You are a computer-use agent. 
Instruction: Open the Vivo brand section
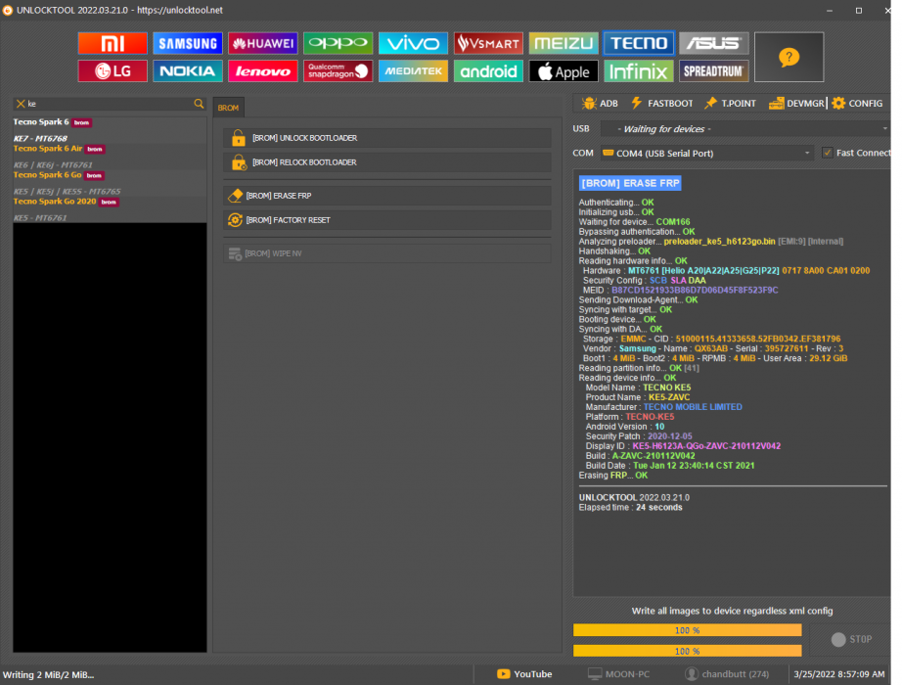pos(413,43)
